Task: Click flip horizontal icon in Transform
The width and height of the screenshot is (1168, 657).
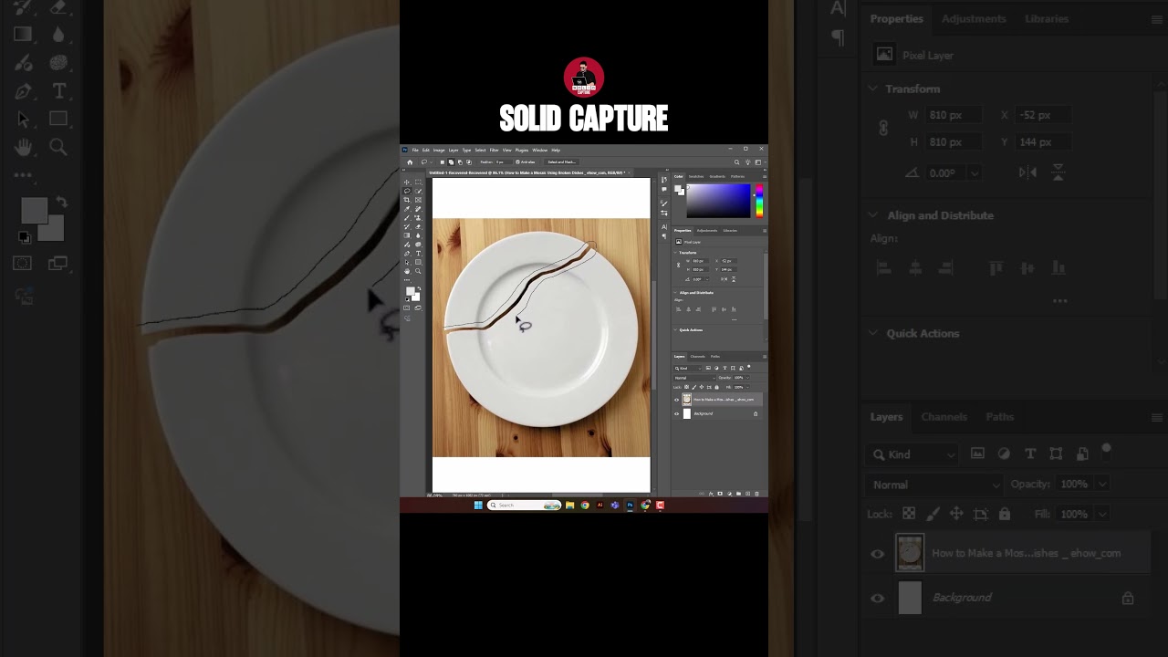Action: 725,279
